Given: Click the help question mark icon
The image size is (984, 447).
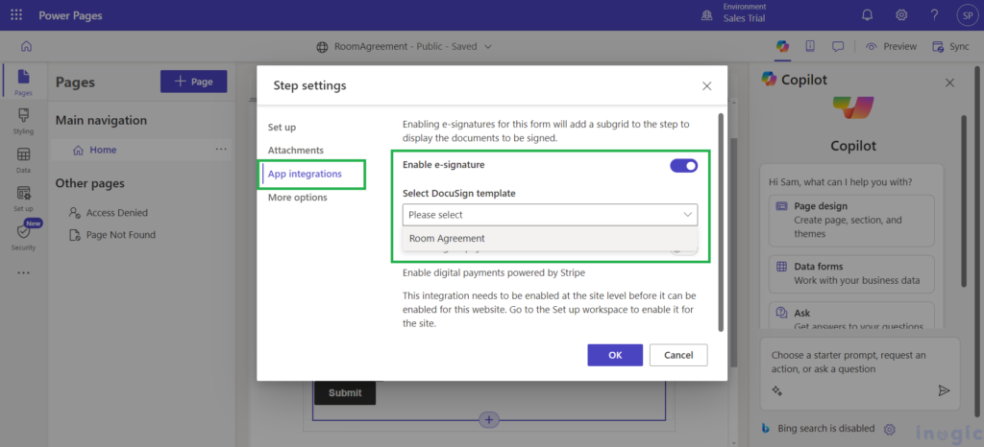Looking at the screenshot, I should [934, 15].
